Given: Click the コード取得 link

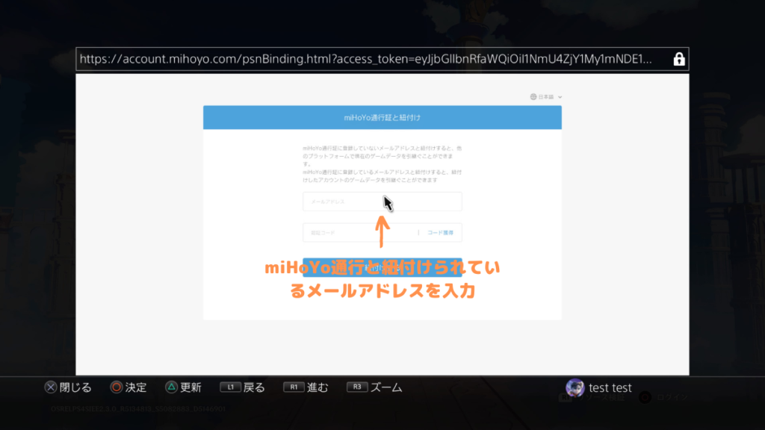Looking at the screenshot, I should point(440,233).
